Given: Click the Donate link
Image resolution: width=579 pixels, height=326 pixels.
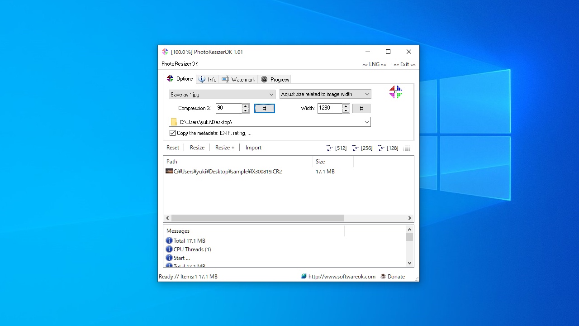Looking at the screenshot, I should pos(396,276).
